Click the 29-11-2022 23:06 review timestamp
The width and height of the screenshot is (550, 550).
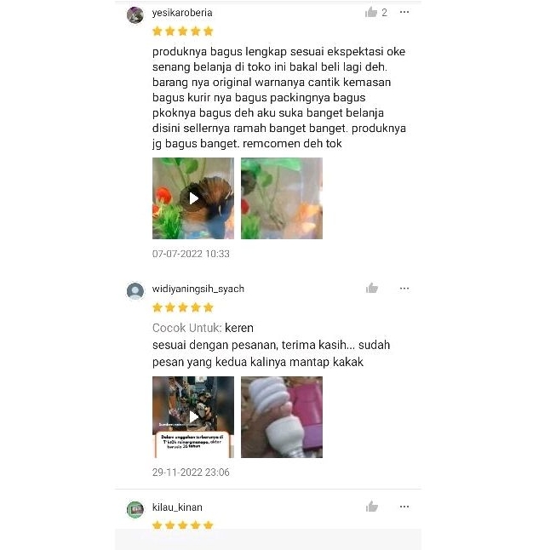point(191,473)
